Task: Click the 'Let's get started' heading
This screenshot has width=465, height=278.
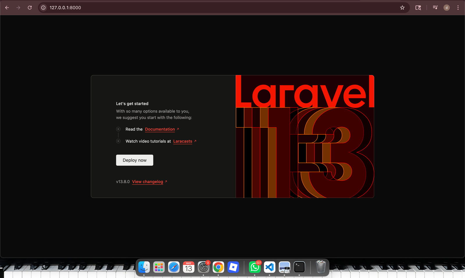Action: click(132, 104)
